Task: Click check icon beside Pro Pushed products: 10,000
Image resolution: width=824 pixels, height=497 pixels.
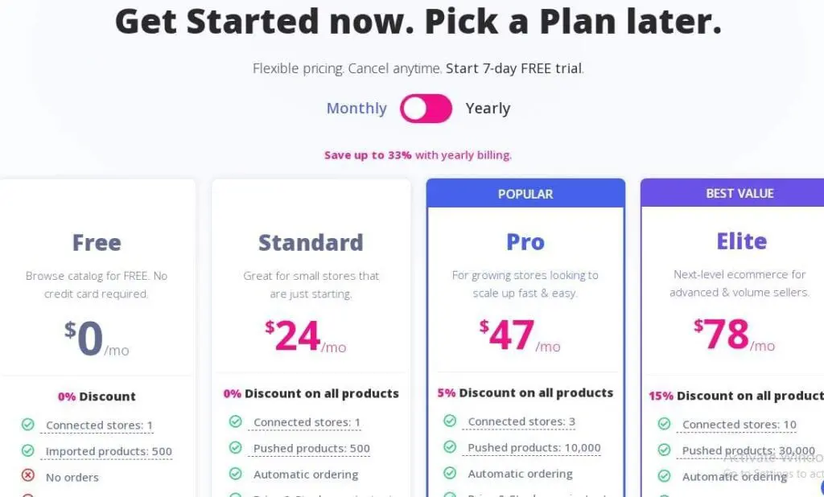Action: click(x=450, y=446)
